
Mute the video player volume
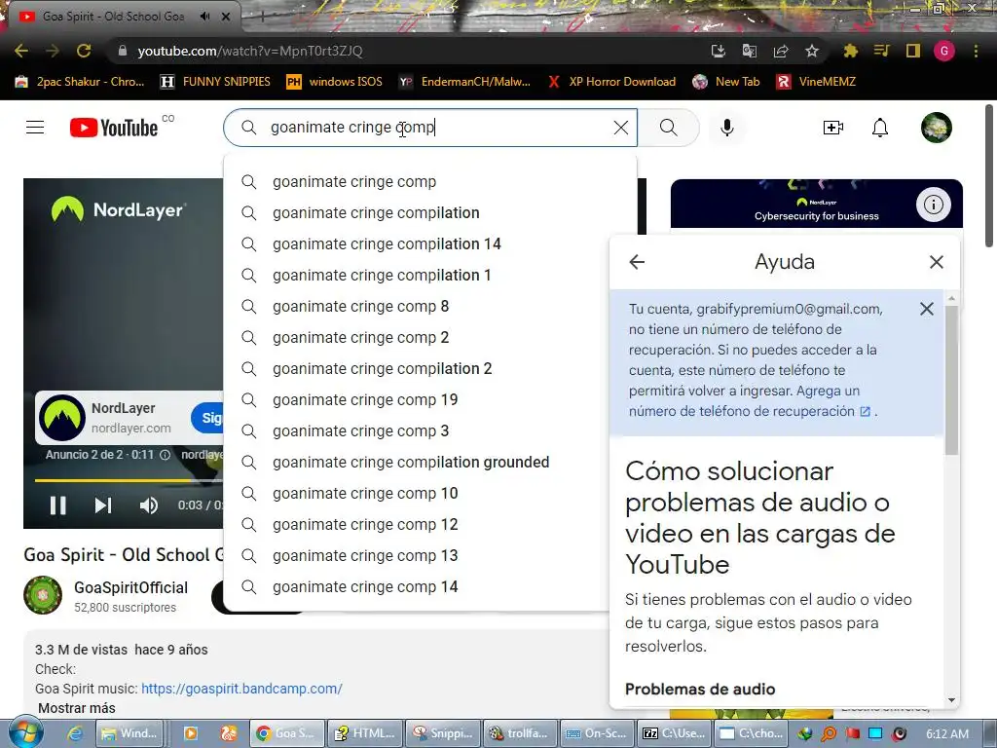pos(148,505)
